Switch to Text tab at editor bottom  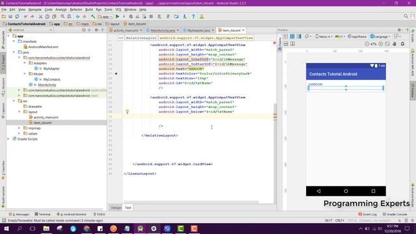[128, 208]
